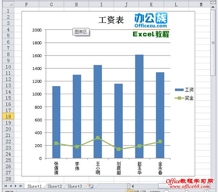Select the 工资 legend entry

coord(184,90)
